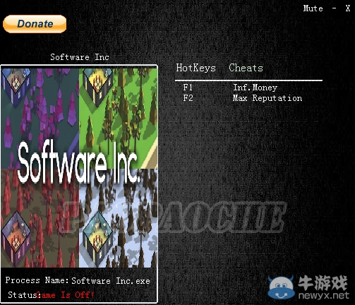
Task: Click the Software Inc title text
Action: 80,57
